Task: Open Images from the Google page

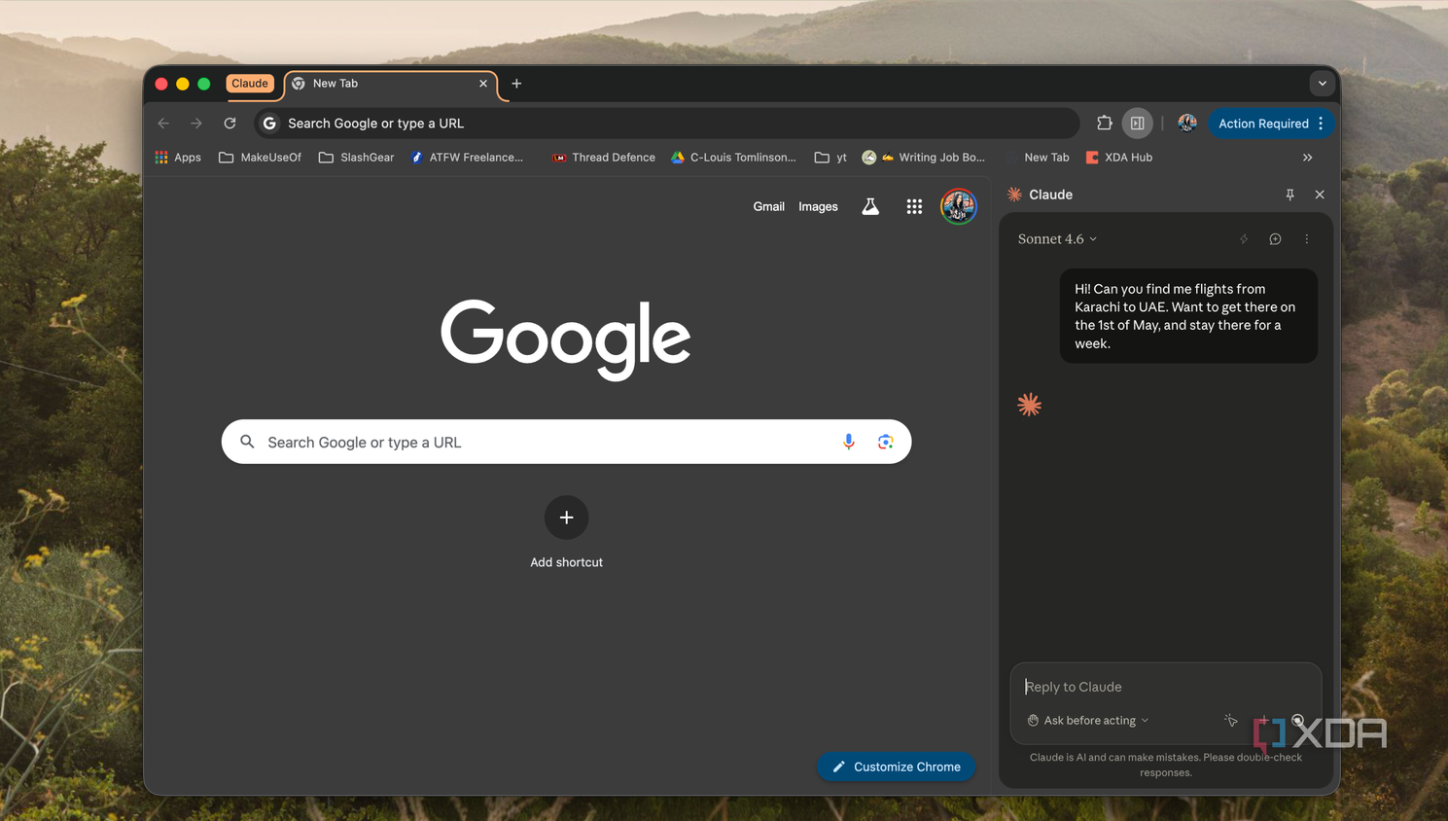Action: (818, 206)
